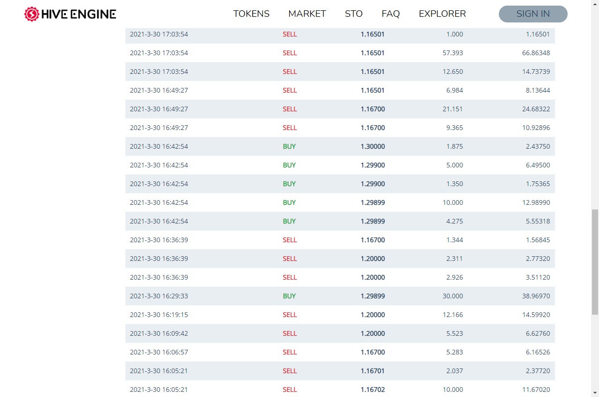The image size is (599, 397).
Task: Open the TOKENS menu item
Action: (251, 14)
